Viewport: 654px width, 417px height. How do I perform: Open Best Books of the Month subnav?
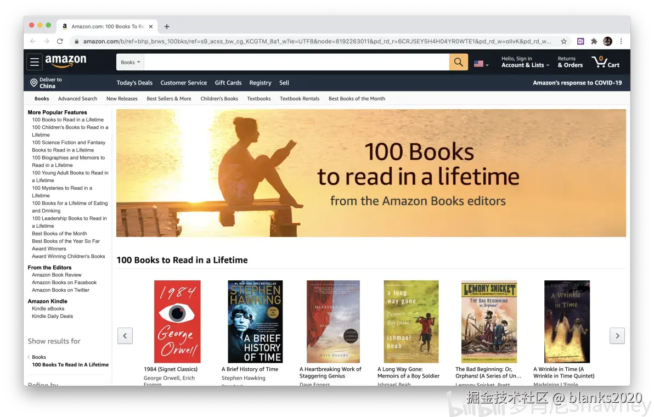point(357,98)
